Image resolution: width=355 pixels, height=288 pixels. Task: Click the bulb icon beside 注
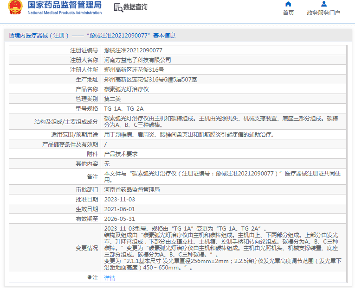pos(90,277)
